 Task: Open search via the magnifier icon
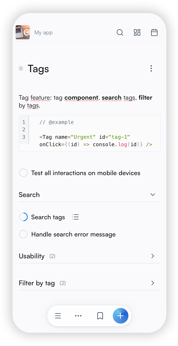[x=120, y=33]
